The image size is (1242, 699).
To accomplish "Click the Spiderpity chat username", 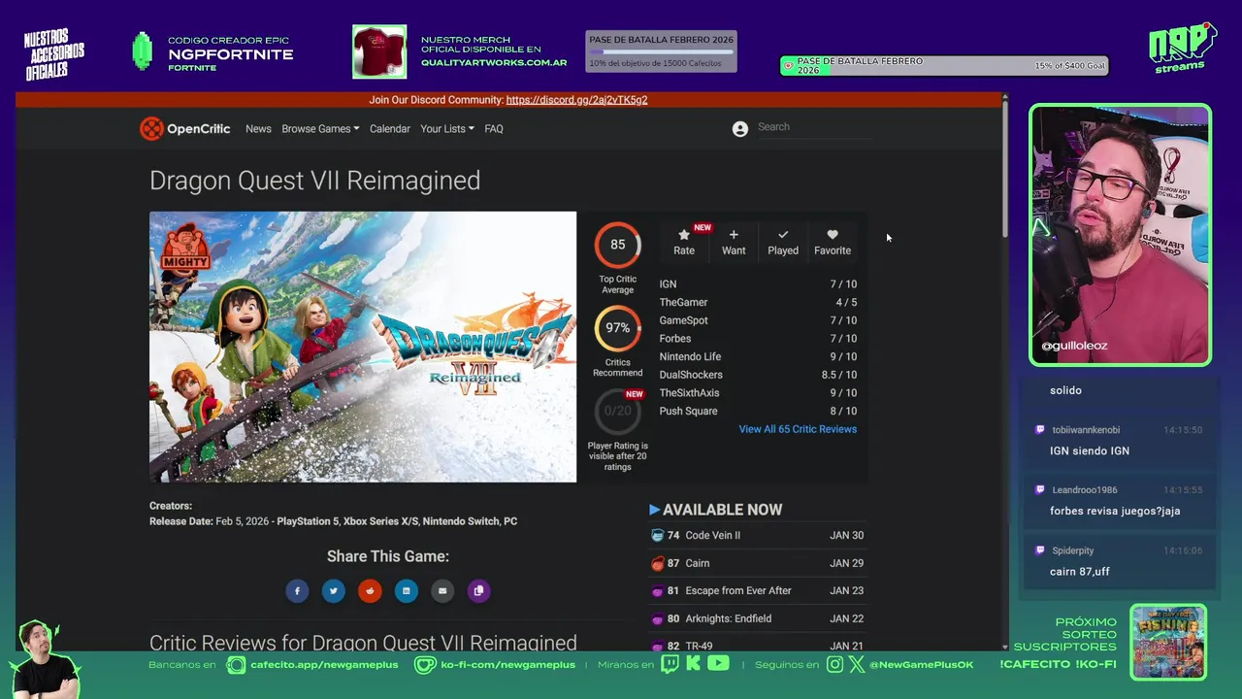I will [1073, 550].
